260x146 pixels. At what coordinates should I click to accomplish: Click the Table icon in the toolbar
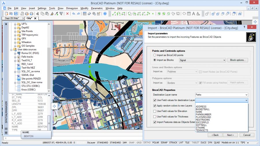(189, 14)
